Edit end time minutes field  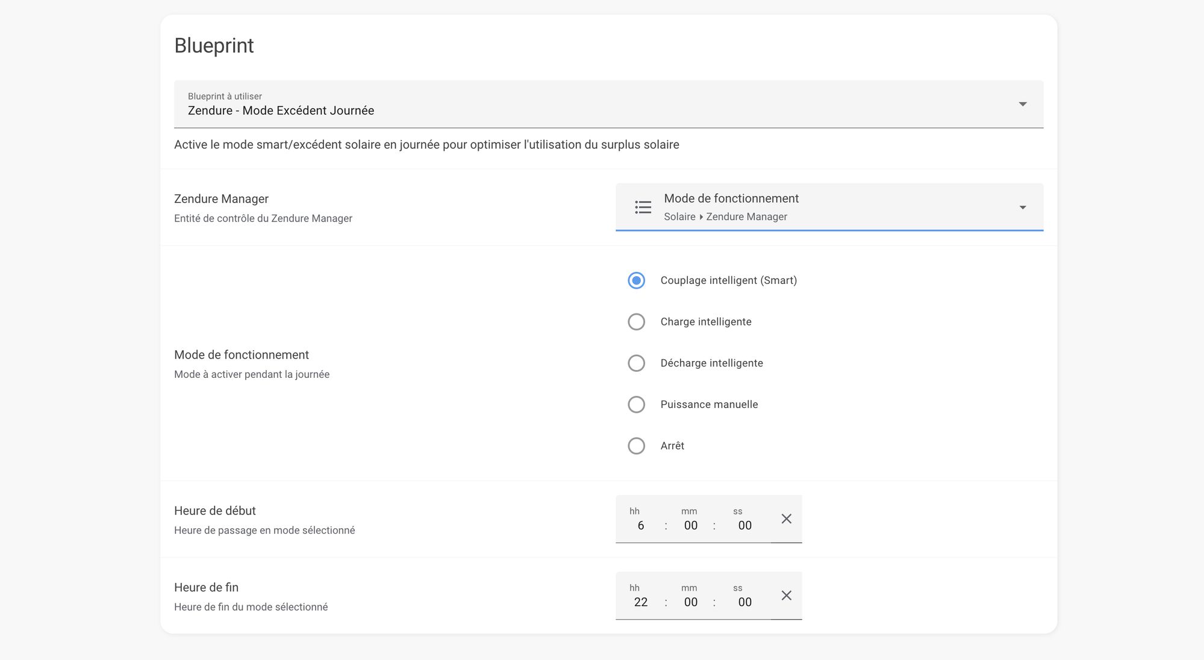[x=690, y=602]
